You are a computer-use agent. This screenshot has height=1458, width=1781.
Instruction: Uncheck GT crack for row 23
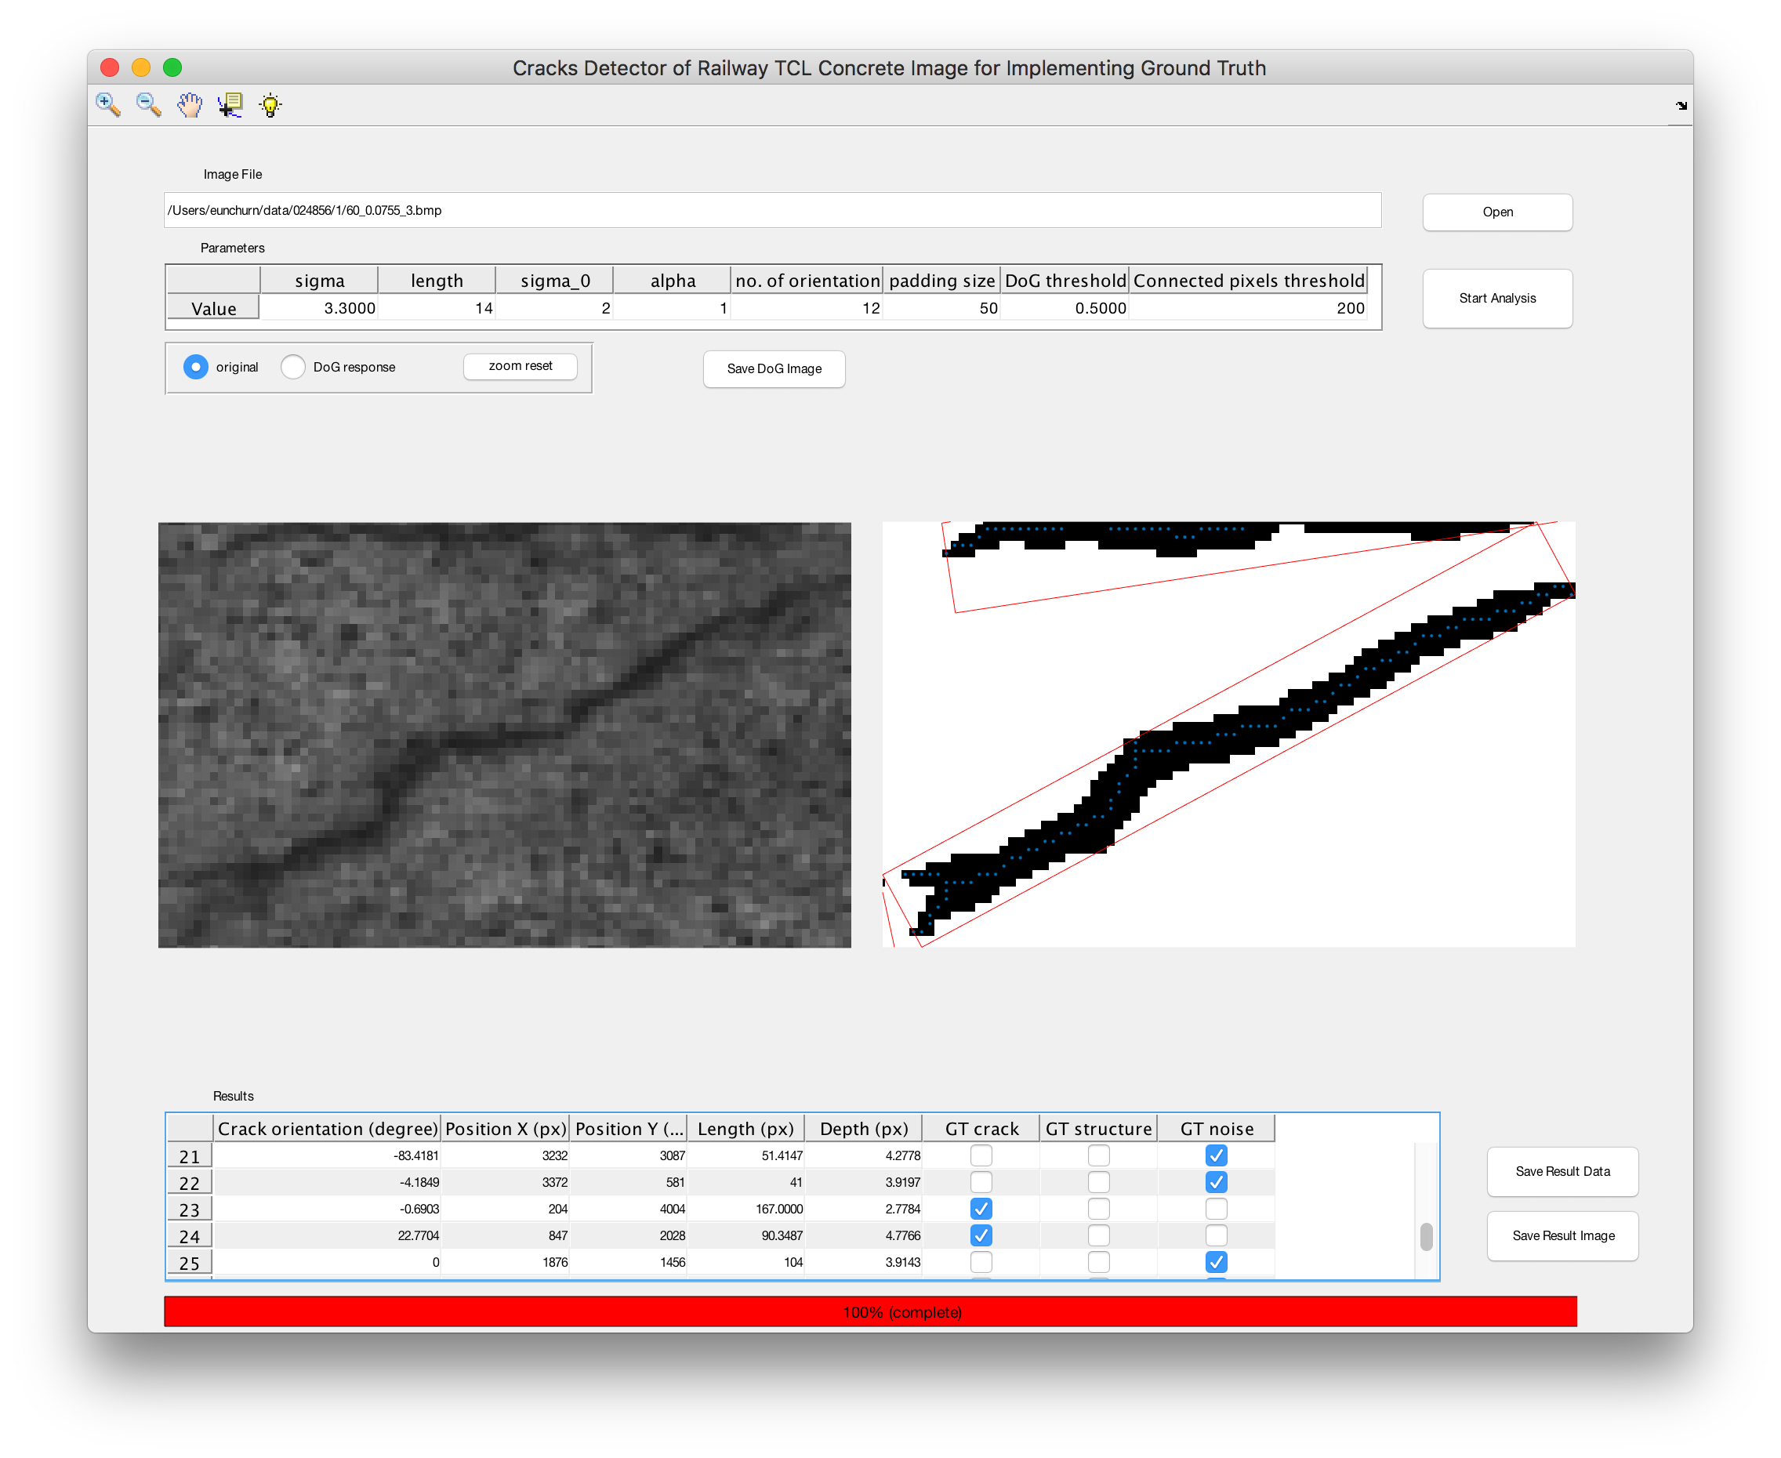(981, 1209)
